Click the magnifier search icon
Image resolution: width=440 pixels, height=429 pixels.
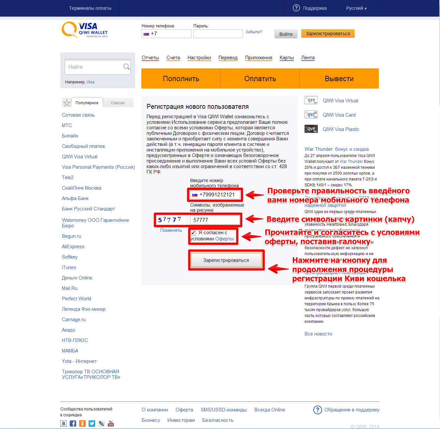[126, 67]
